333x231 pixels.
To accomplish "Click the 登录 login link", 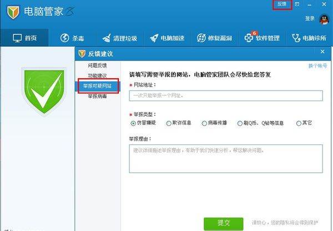I will (310, 18).
